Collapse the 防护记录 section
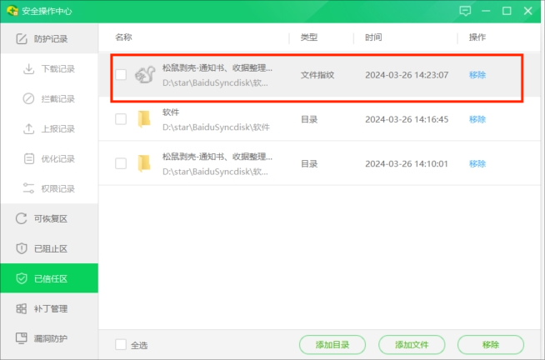 click(49, 38)
